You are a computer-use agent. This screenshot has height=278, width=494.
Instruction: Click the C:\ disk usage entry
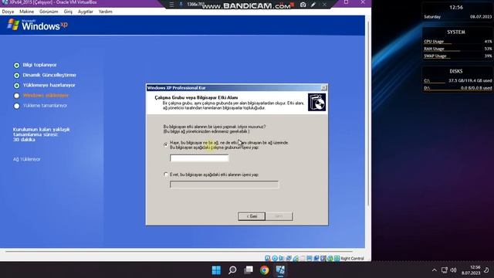pos(458,80)
